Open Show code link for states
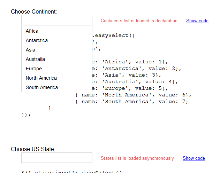This screenshot has height=173, width=220. point(194,158)
